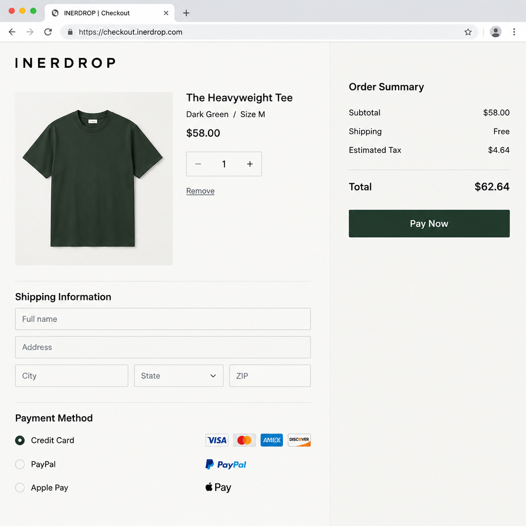The width and height of the screenshot is (526, 526).
Task: Click the browser forward arrow
Action: (x=30, y=32)
